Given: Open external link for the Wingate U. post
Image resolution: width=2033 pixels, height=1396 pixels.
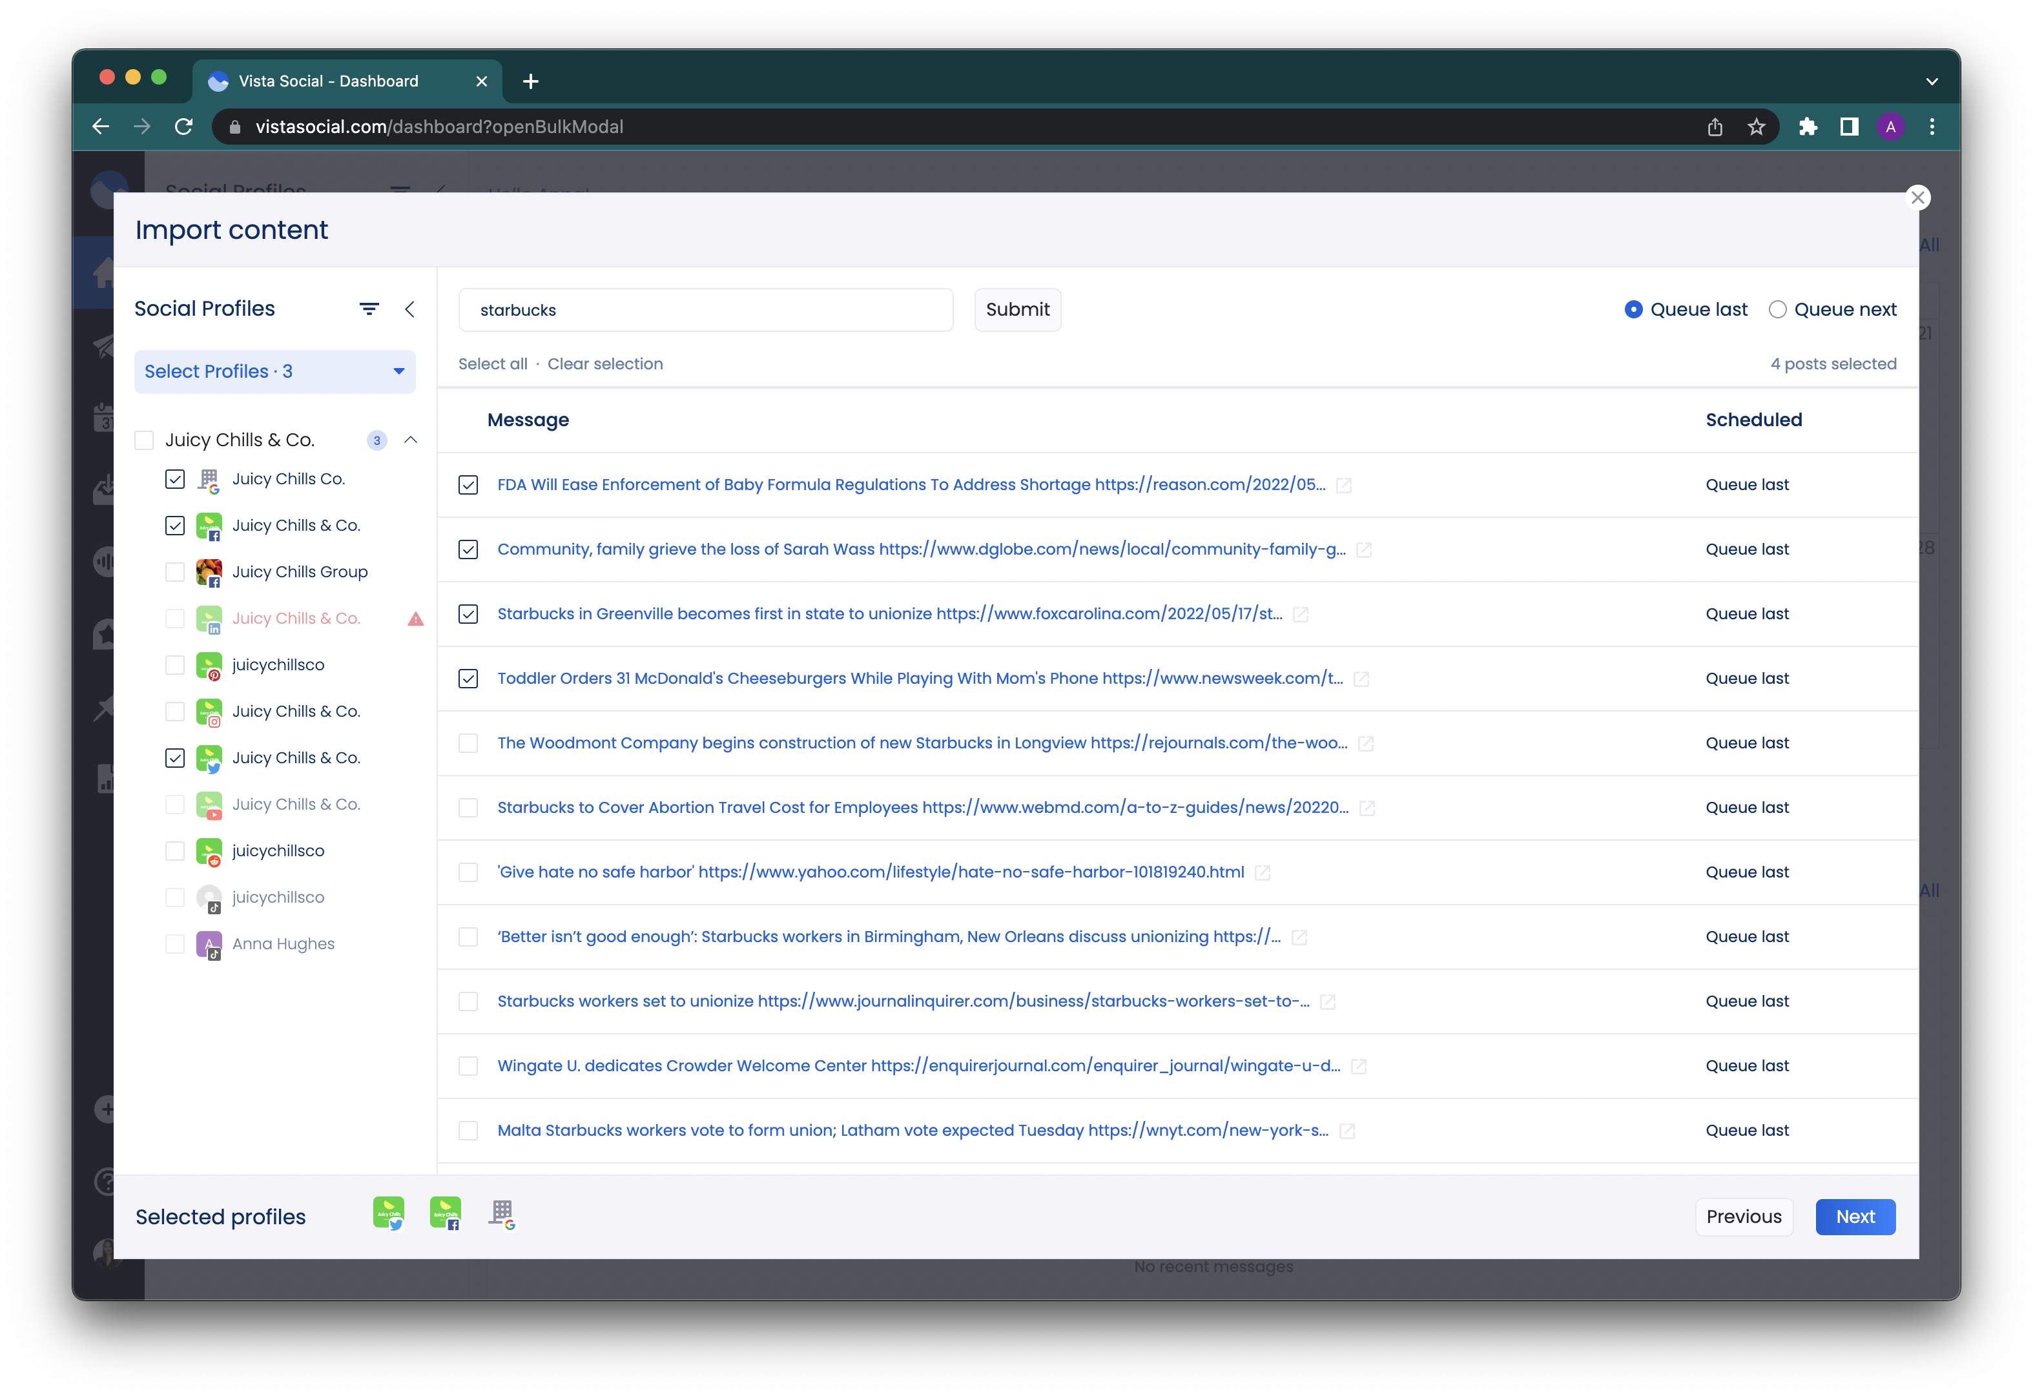Looking at the screenshot, I should [x=1359, y=1067].
